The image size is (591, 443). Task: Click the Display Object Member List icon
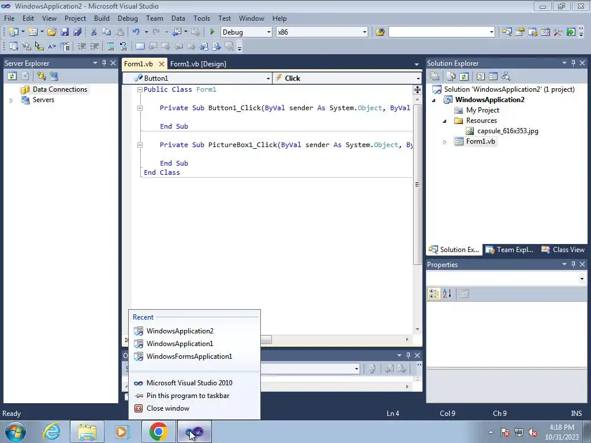click(14, 46)
